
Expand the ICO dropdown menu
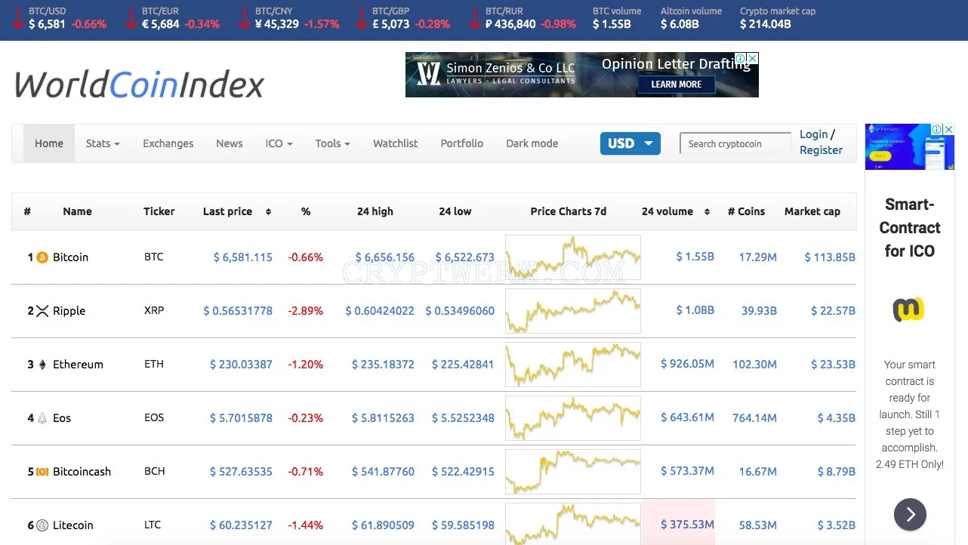coord(279,143)
